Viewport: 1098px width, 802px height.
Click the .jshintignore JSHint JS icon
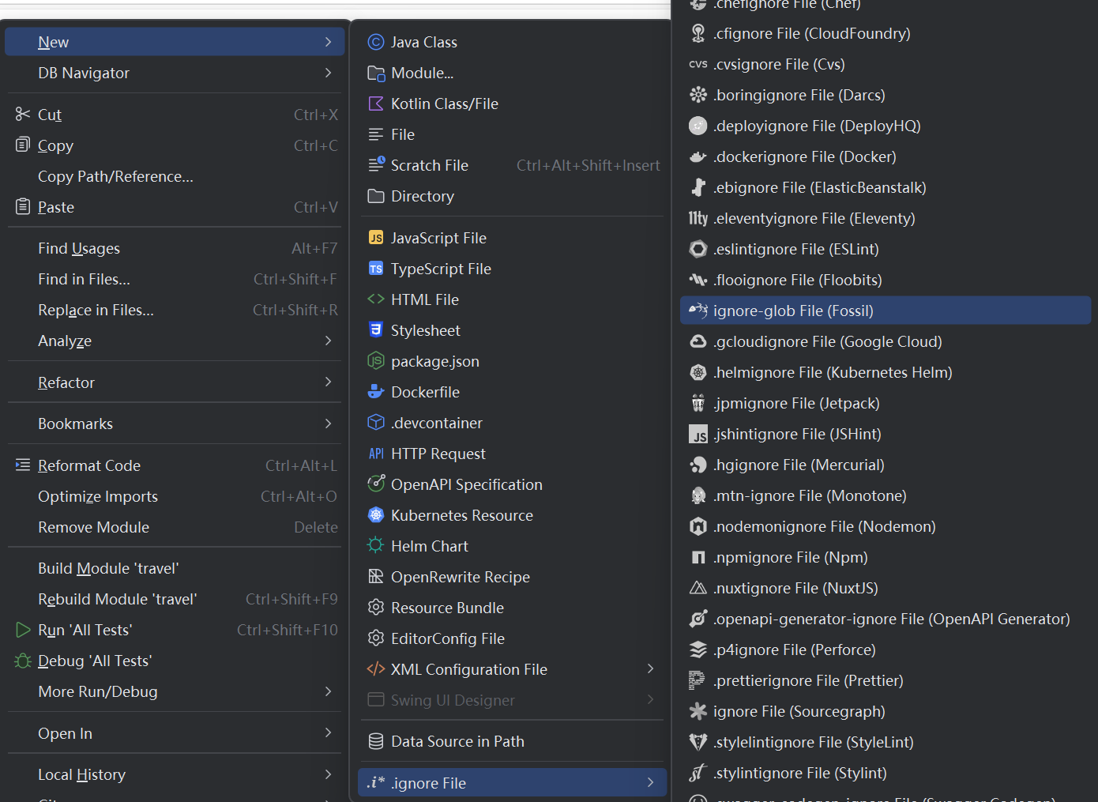tap(698, 435)
